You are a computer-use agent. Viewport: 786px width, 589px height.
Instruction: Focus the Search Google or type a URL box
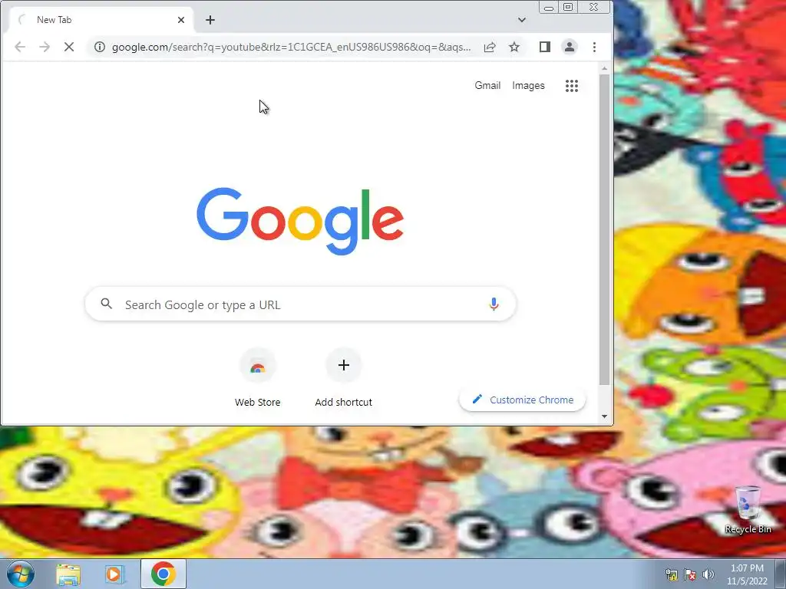point(300,304)
